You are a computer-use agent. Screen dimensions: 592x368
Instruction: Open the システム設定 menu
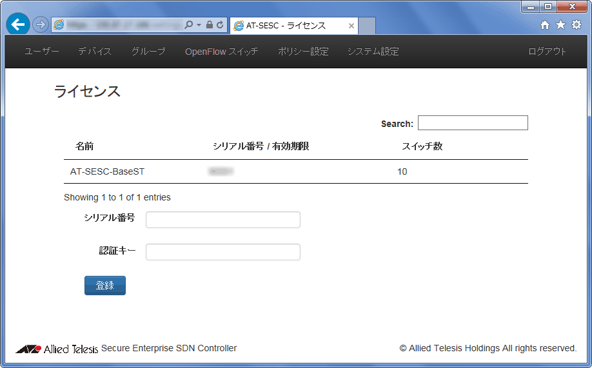click(373, 52)
